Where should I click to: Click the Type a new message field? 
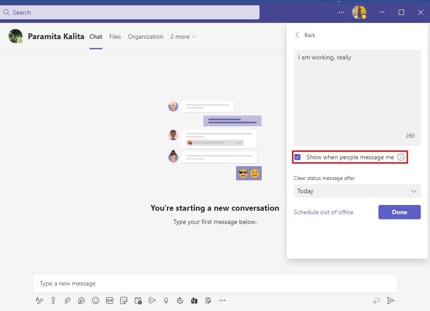[x=215, y=283]
